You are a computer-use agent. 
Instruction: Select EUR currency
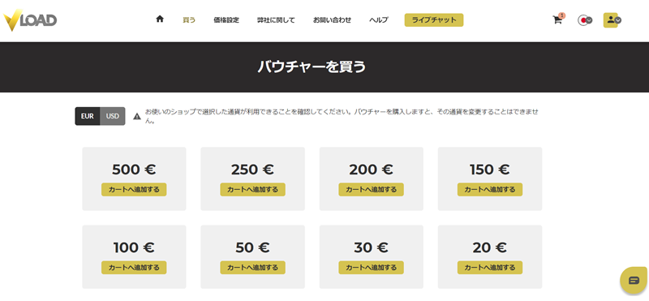[88, 116]
